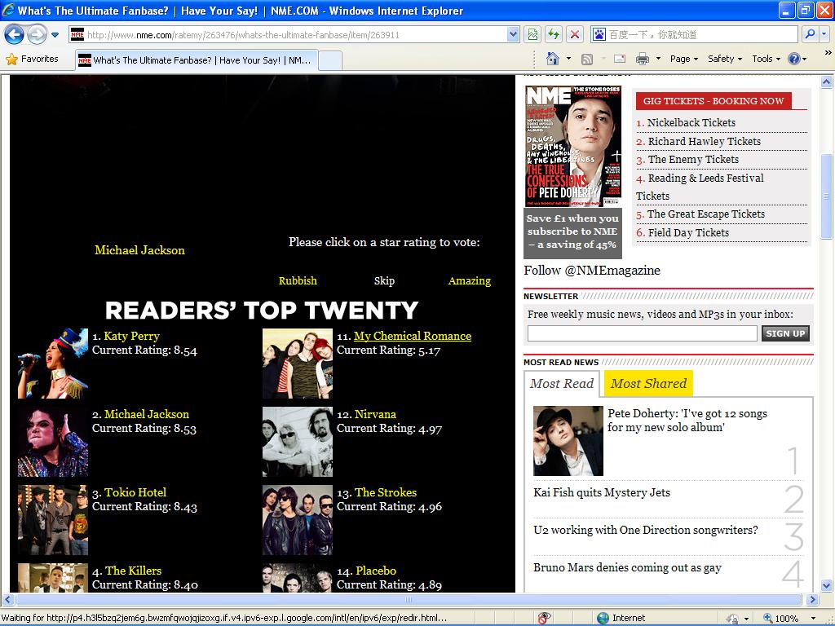The width and height of the screenshot is (835, 626).
Task: Open the Page menu dropdown
Action: click(x=684, y=59)
